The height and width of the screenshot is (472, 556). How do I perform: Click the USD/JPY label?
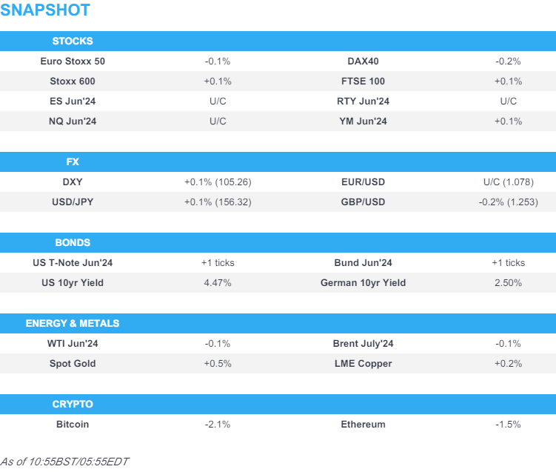coord(73,202)
